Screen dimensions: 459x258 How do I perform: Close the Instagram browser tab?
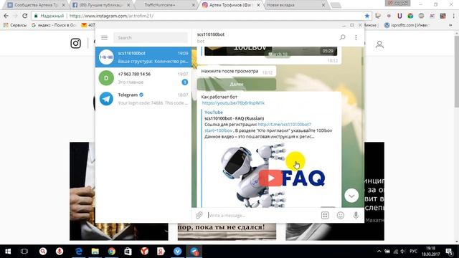(x=258, y=5)
